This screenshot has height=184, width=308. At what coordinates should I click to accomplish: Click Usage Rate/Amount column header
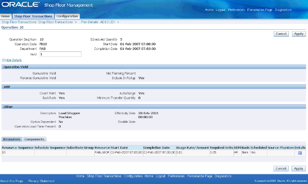[x=193, y=148]
